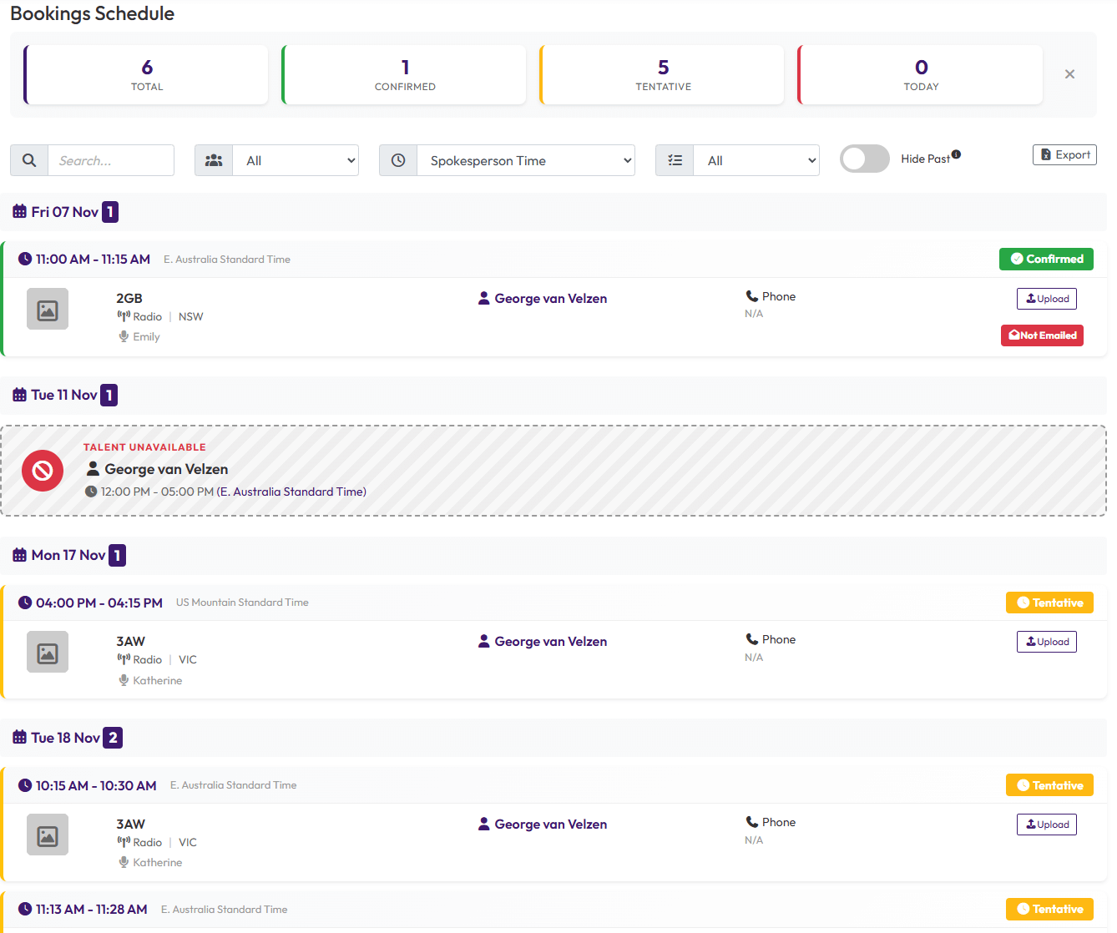Click the microphone icon next to Emily
The height and width of the screenshot is (933, 1117).
(x=124, y=336)
